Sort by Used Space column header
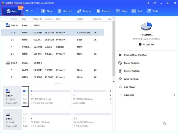 [x=49, y=19]
